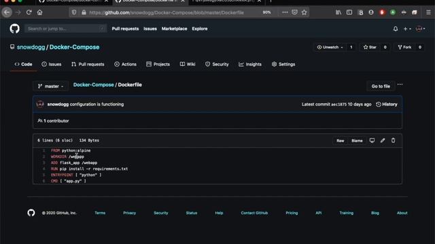Screen dimensions: 435x244
Task: Fork the repository
Action: pyautogui.click(x=405, y=47)
